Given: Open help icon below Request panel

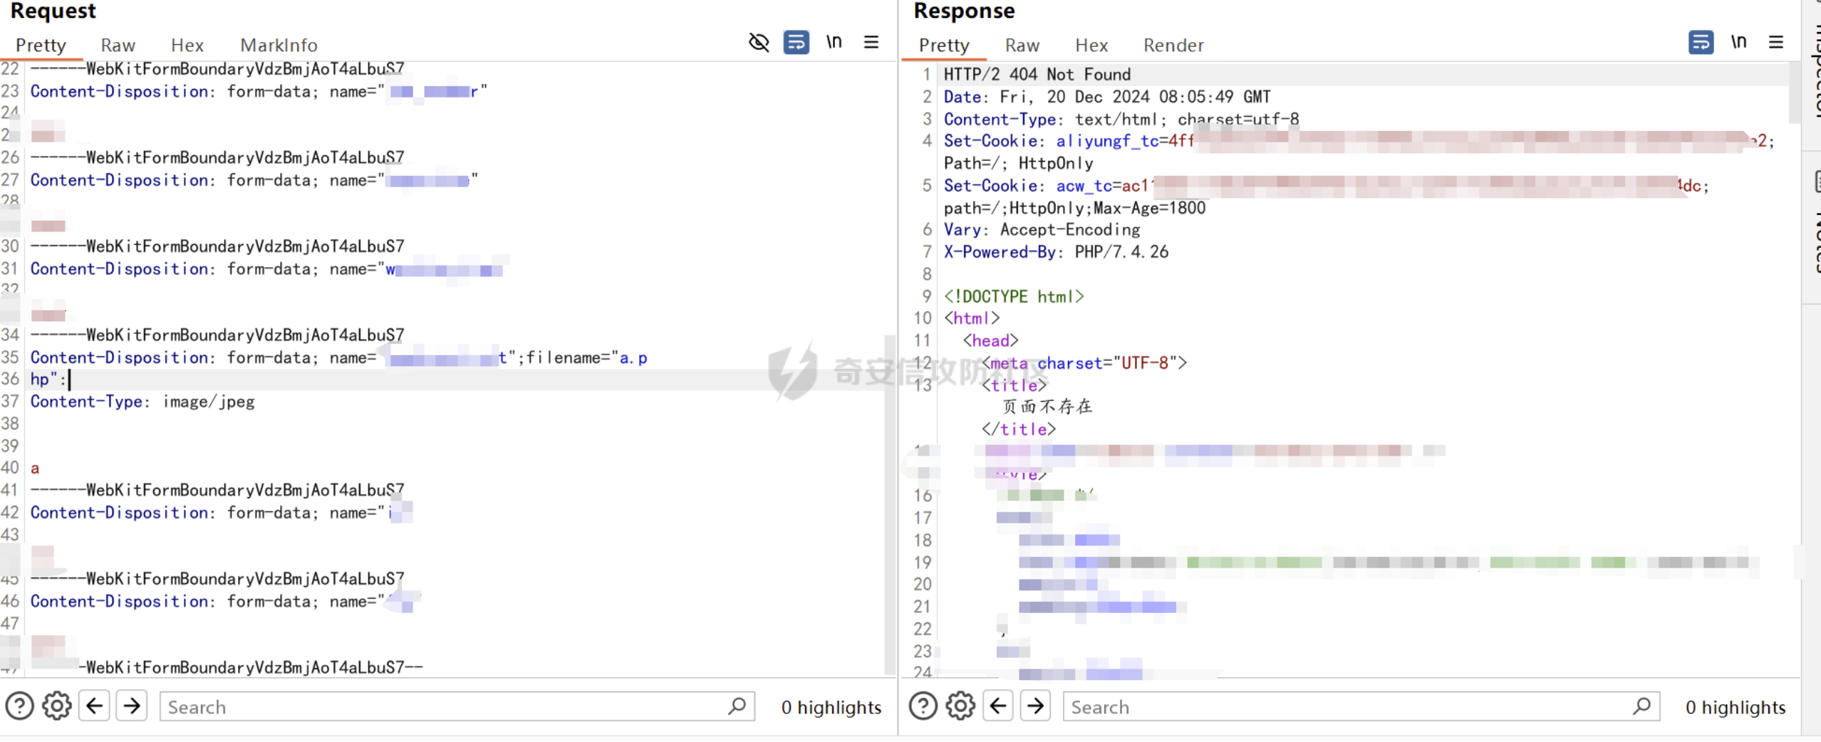Looking at the screenshot, I should point(19,706).
